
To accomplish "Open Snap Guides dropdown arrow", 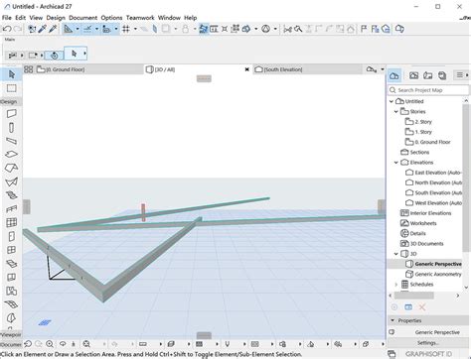I will pyautogui.click(x=96, y=29).
